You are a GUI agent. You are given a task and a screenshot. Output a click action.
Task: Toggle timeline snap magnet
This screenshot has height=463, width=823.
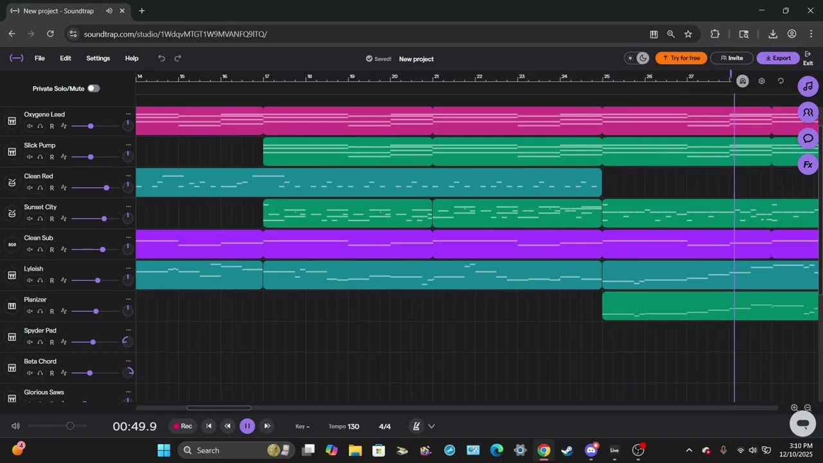click(743, 81)
